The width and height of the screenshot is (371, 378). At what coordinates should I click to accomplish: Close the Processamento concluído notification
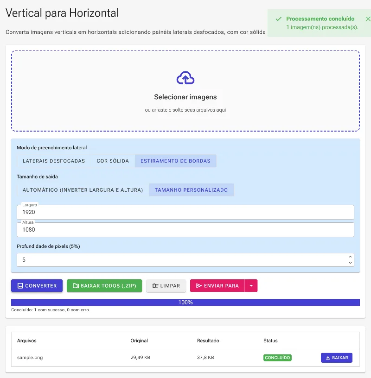(368, 19)
